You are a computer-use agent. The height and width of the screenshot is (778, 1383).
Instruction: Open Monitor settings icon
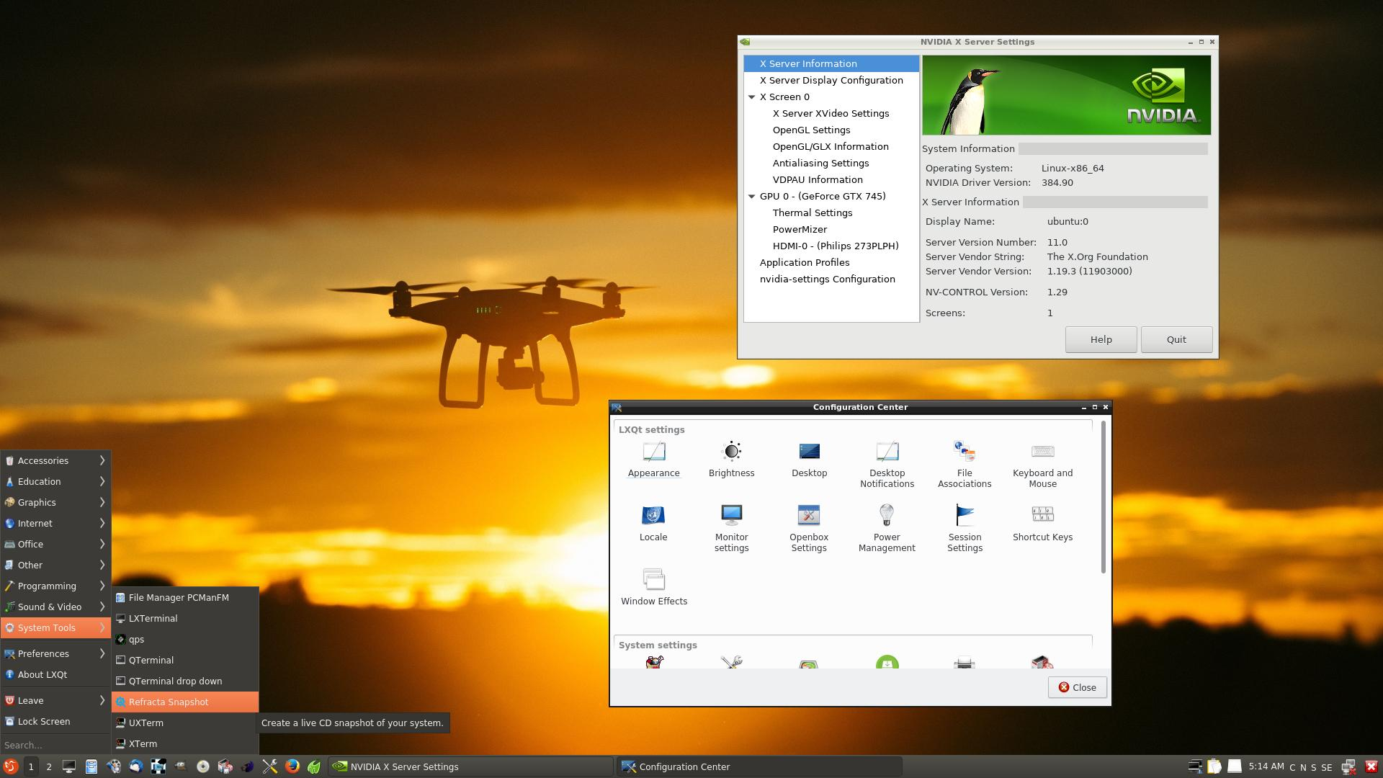[x=731, y=529]
